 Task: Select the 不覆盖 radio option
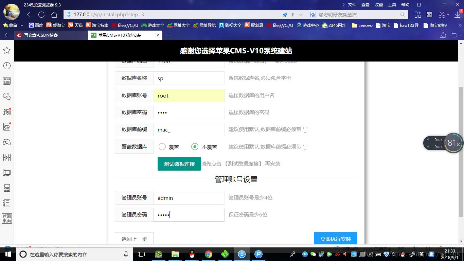(195, 147)
